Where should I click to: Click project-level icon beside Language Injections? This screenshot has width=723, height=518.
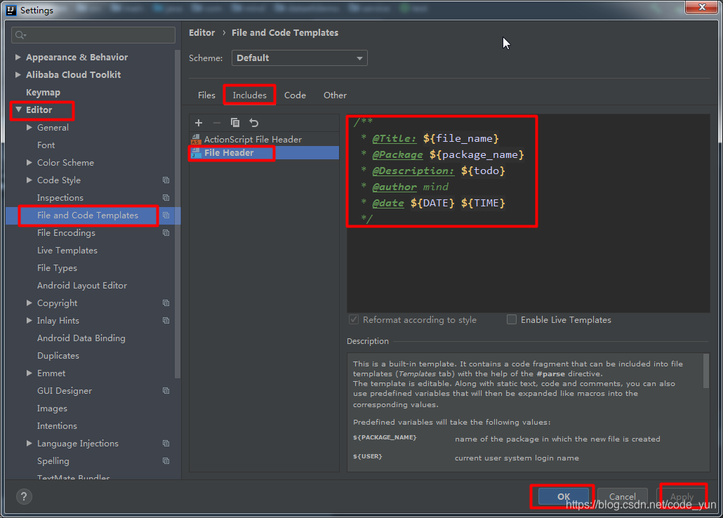click(x=166, y=444)
